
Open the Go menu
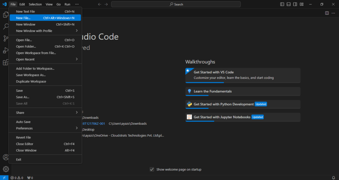(x=58, y=4)
